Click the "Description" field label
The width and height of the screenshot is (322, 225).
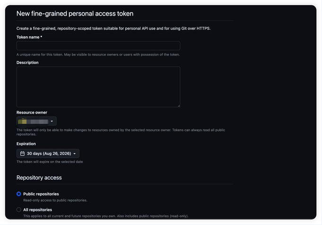click(x=27, y=62)
